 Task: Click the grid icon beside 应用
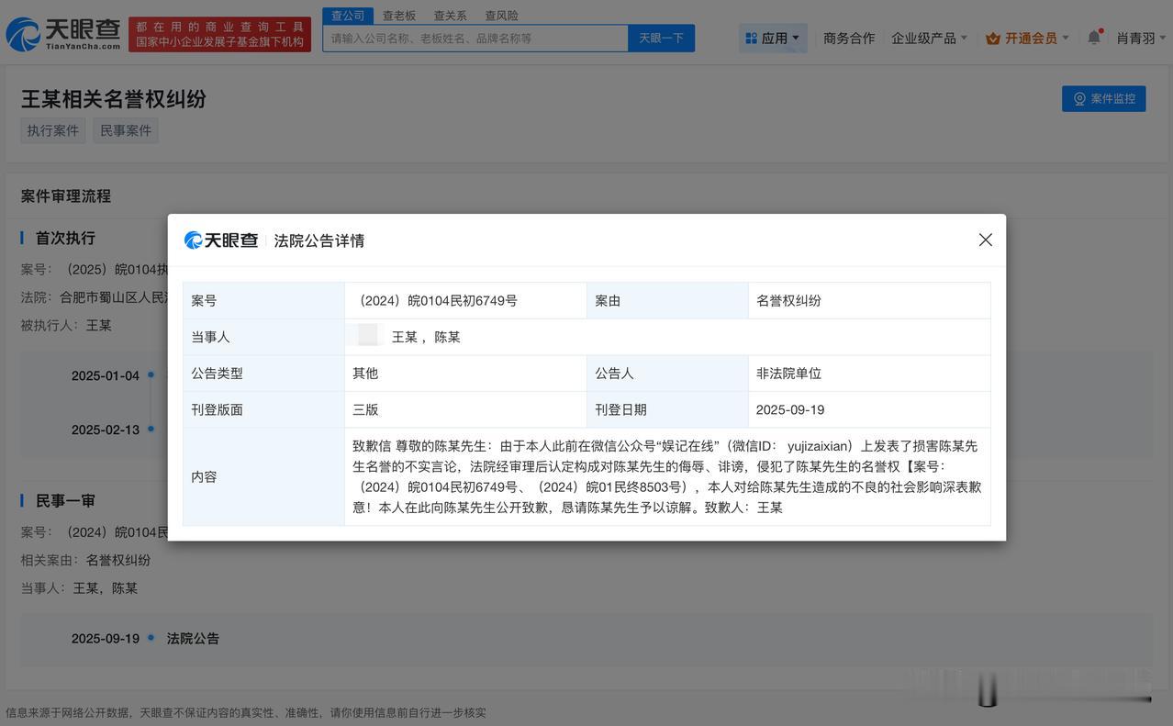751,39
